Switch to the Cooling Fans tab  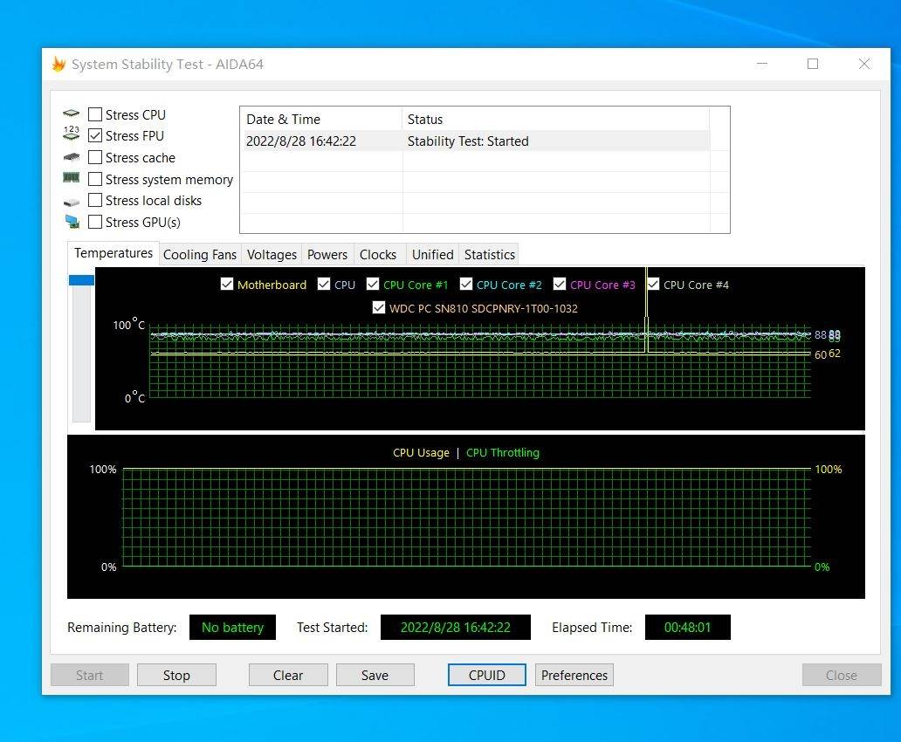(199, 255)
